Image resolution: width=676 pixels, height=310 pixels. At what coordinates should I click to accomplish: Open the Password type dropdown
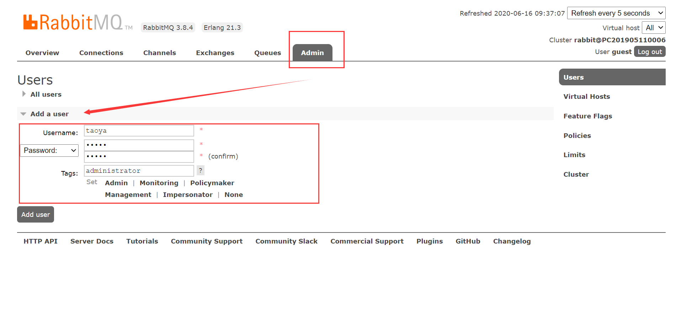pos(49,150)
